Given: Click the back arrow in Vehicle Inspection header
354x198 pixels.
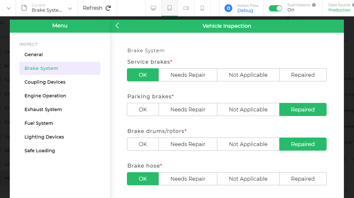Looking at the screenshot, I should 117,25.
